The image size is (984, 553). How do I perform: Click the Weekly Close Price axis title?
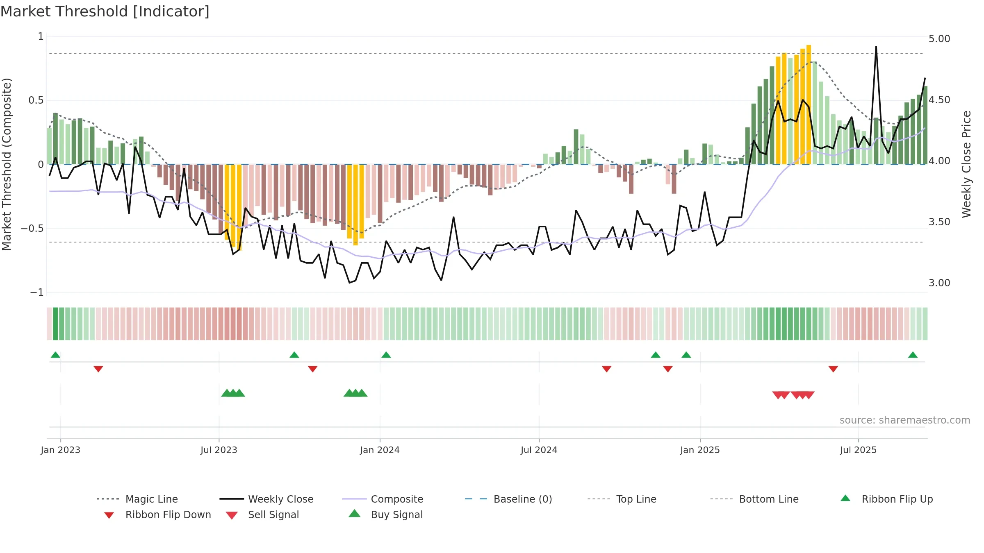[967, 164]
